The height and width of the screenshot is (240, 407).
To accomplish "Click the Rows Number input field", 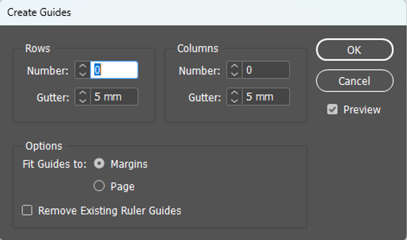I will click(114, 70).
